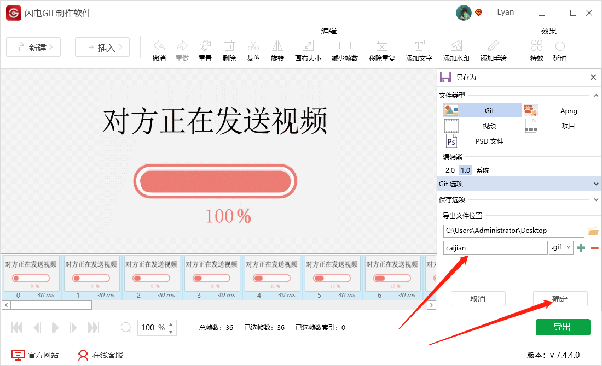This screenshot has width=602, height=366.
Task: Click the 减少帧数 reduce frames tool
Action: [x=345, y=49]
